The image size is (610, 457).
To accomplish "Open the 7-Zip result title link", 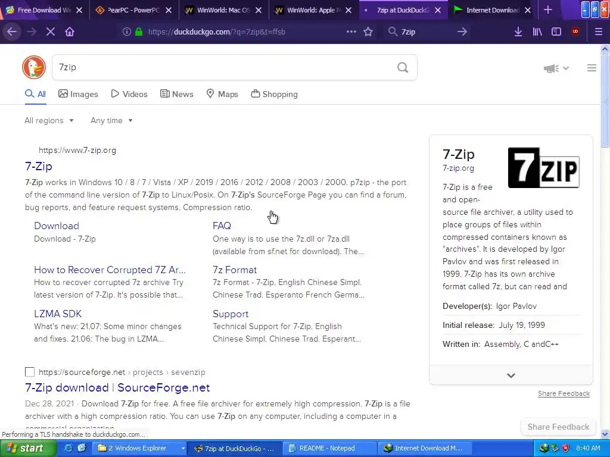I will 39,167.
